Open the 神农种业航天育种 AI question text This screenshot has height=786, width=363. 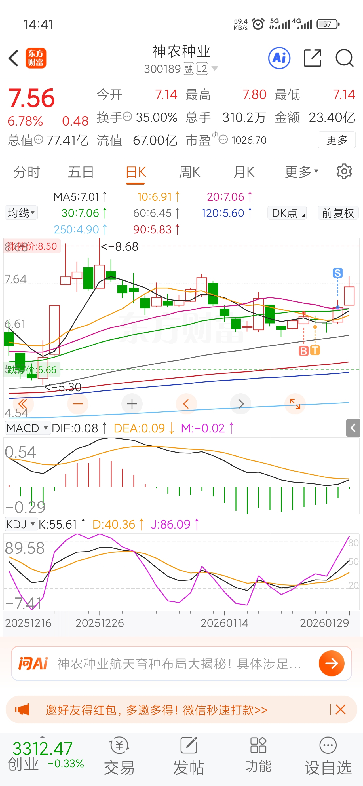[x=179, y=664]
